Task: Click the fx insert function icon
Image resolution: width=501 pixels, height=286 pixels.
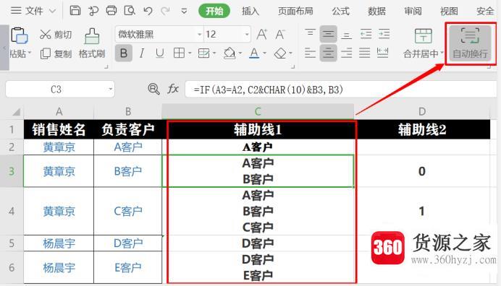Action: [172, 89]
